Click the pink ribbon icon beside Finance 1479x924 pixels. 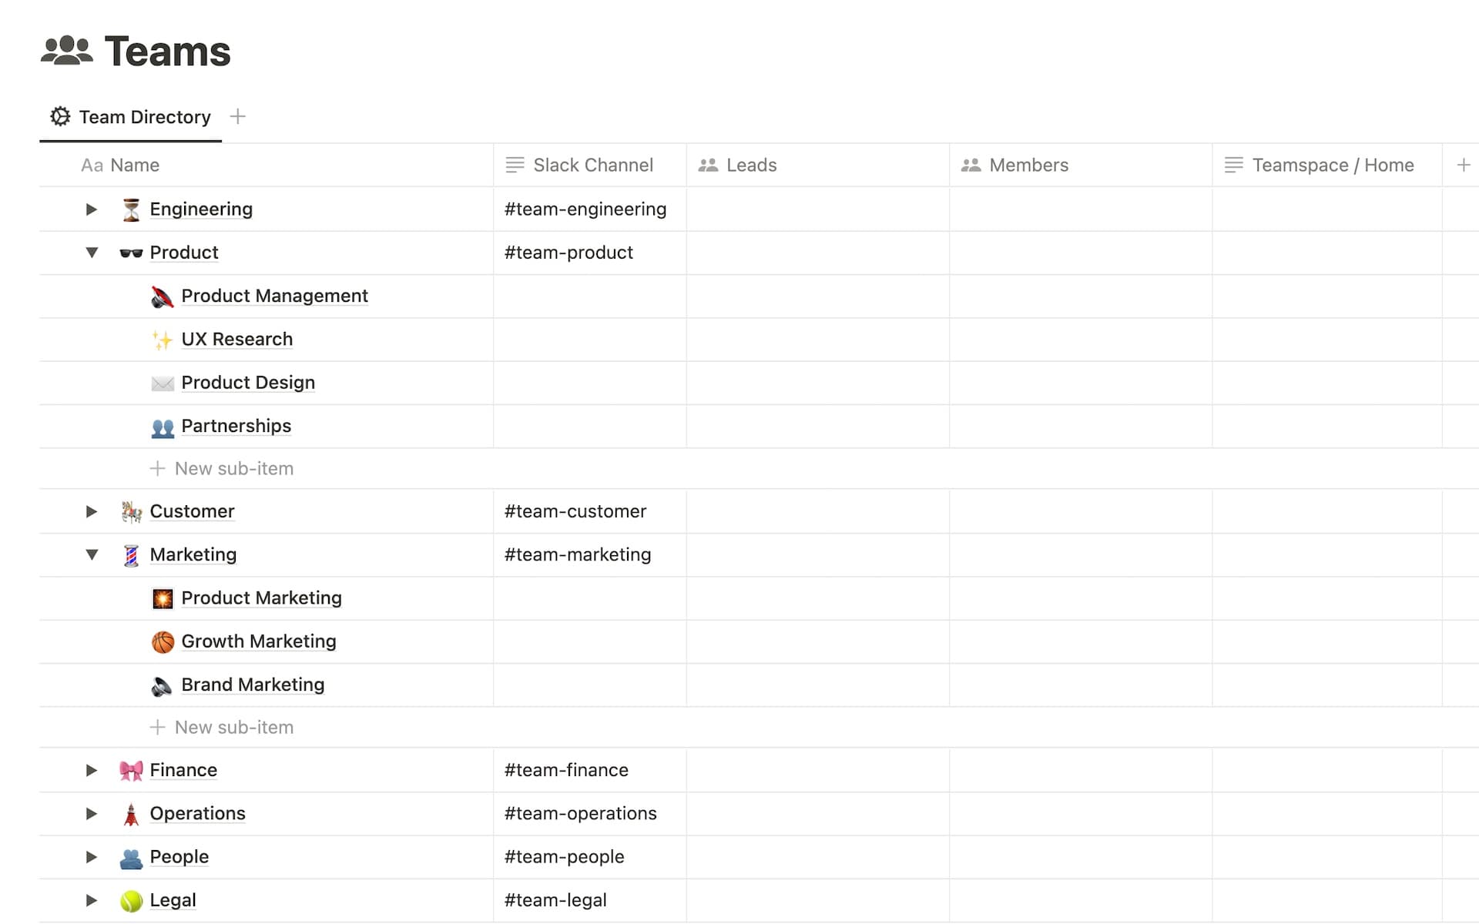(131, 771)
